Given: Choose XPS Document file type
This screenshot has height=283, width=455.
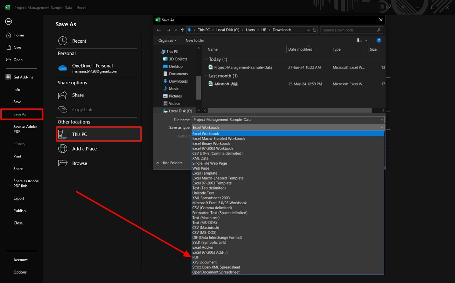Looking at the screenshot, I should click(288, 262).
